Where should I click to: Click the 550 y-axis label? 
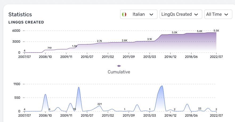click(x=18, y=98)
